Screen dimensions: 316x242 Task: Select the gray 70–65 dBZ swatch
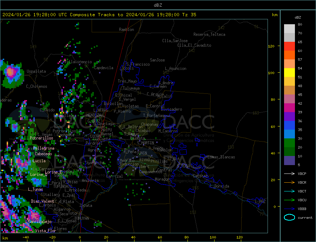289,38
